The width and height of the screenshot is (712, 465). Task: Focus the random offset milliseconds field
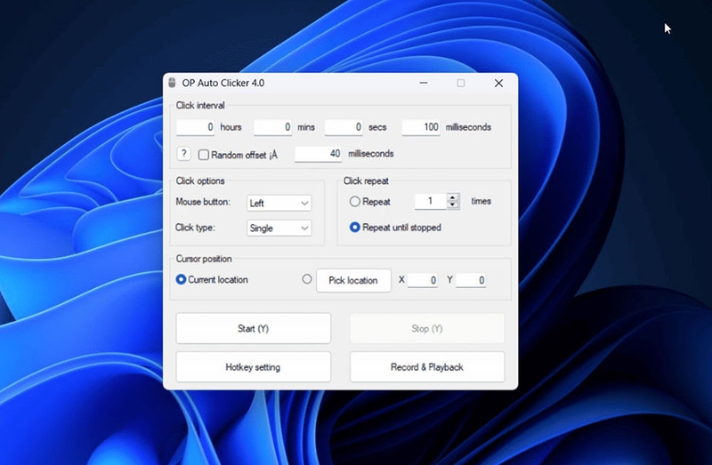(318, 154)
